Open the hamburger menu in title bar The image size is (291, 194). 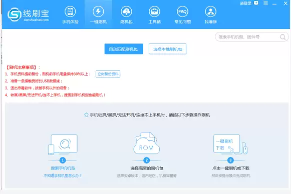click(x=265, y=3)
